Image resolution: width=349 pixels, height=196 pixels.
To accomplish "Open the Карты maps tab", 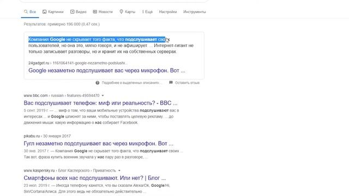I will pos(128,12).
